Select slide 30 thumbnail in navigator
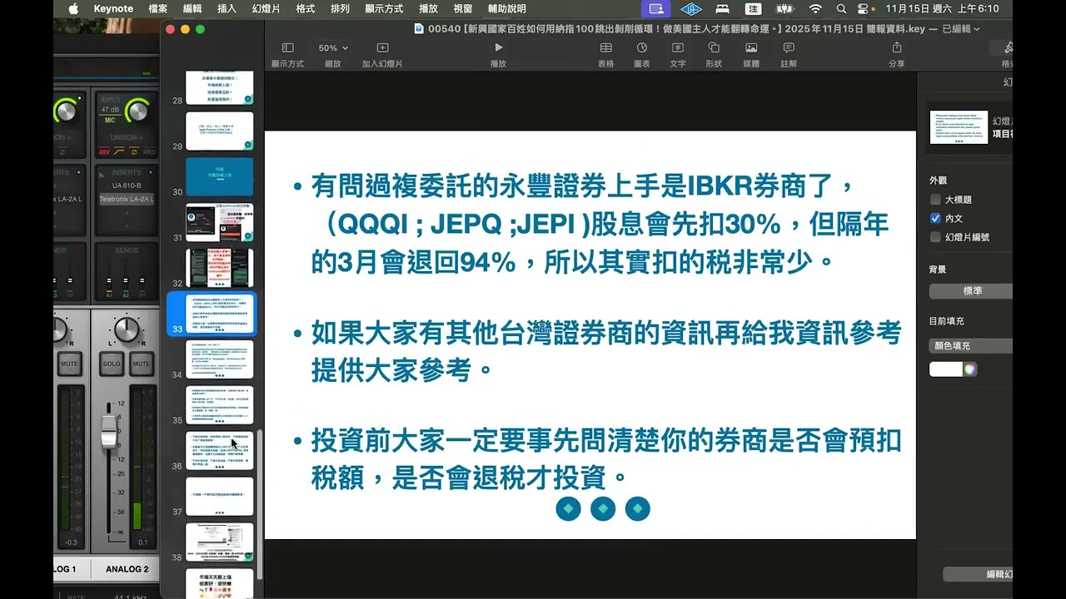The image size is (1066, 599). pos(220,176)
